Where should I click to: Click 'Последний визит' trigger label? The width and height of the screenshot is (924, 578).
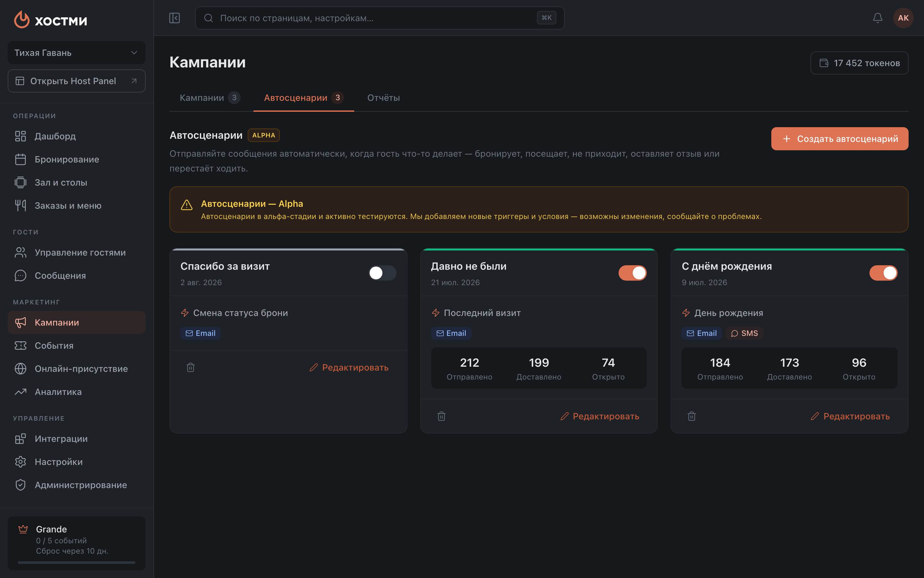coord(482,313)
